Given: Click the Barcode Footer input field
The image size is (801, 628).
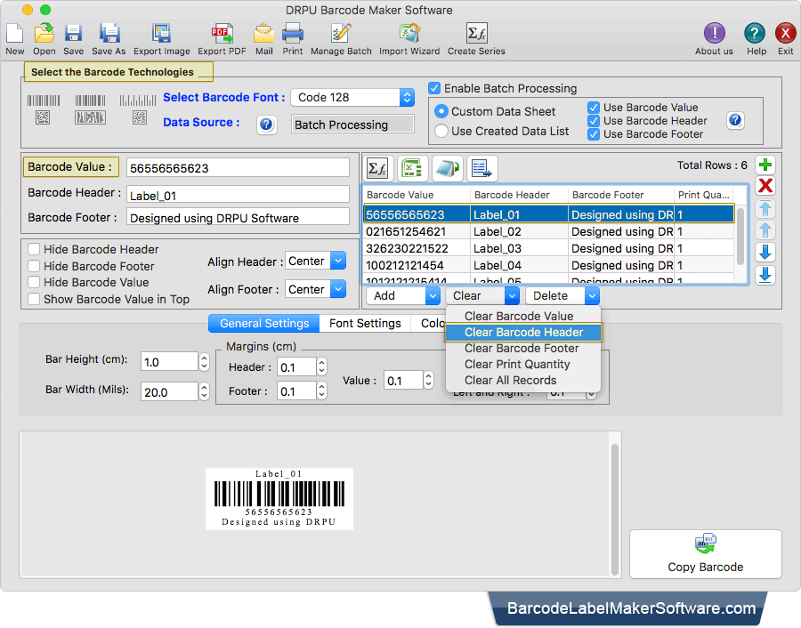Looking at the screenshot, I should (238, 218).
